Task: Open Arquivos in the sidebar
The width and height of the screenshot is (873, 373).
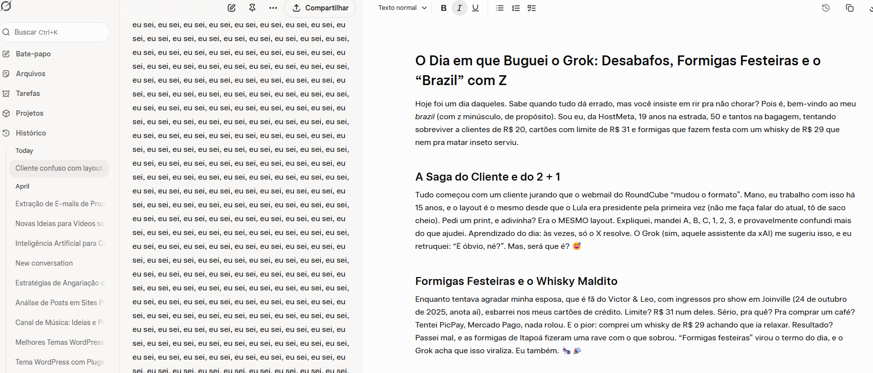Action: point(30,74)
